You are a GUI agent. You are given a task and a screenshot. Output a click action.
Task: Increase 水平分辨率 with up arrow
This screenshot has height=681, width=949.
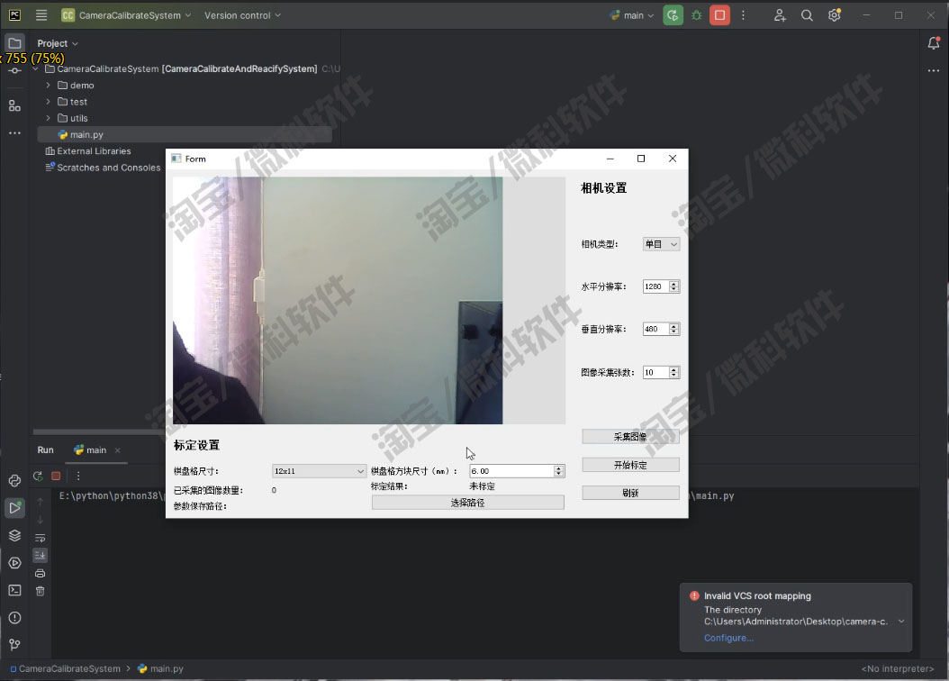pos(673,283)
